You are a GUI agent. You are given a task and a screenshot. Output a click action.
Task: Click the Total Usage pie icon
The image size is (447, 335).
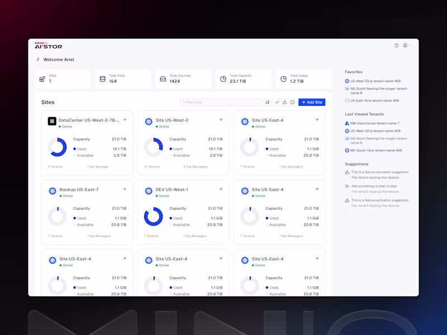point(283,79)
